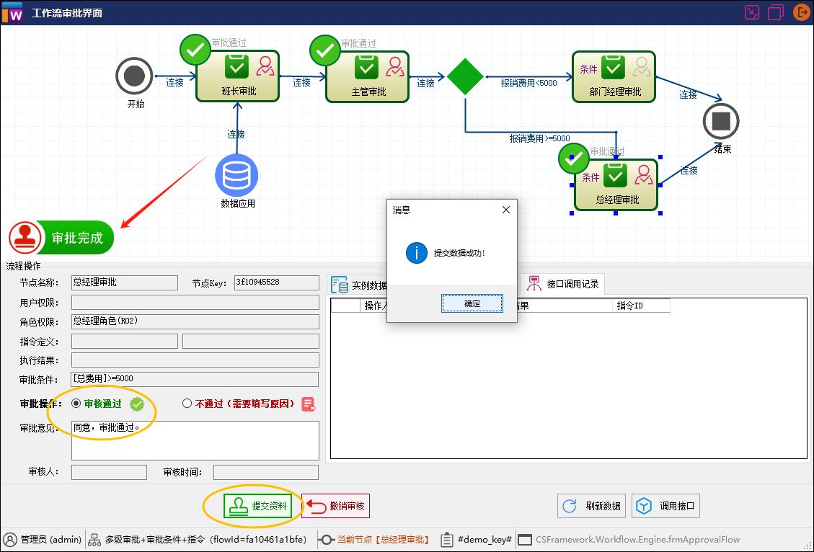Select the 总经理审批 node in the flowchart
Screen dimensions: 814x552
tap(616, 184)
